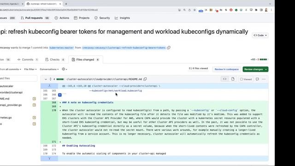Open the browser three-dot menu
Image resolution: width=295 pixels, height=166 pixels.
tap(271, 10)
